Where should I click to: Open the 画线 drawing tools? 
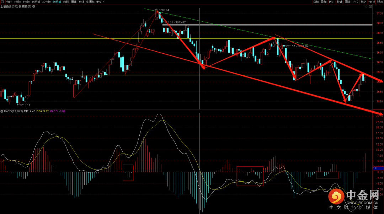tap(347, 2)
